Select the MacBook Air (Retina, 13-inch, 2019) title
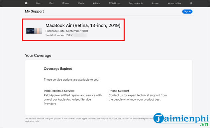The image size is (210, 128). tap(83, 25)
